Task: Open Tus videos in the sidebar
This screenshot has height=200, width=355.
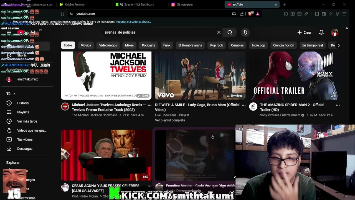Action: click(x=27, y=139)
